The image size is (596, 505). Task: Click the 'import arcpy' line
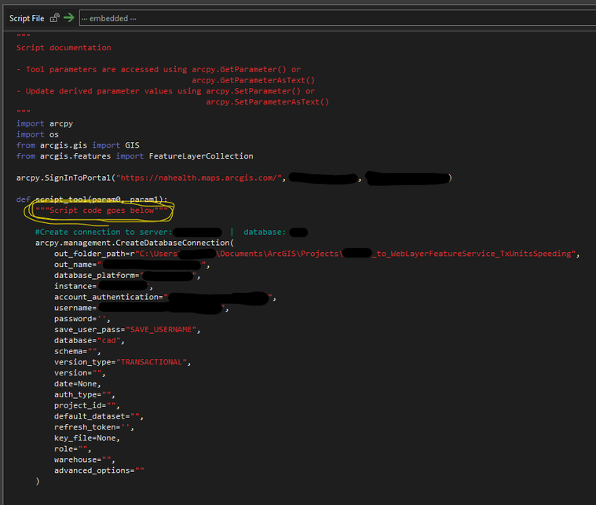(45, 123)
